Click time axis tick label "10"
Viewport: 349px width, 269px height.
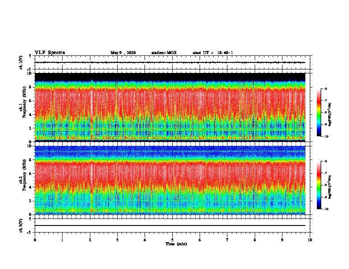(310, 240)
